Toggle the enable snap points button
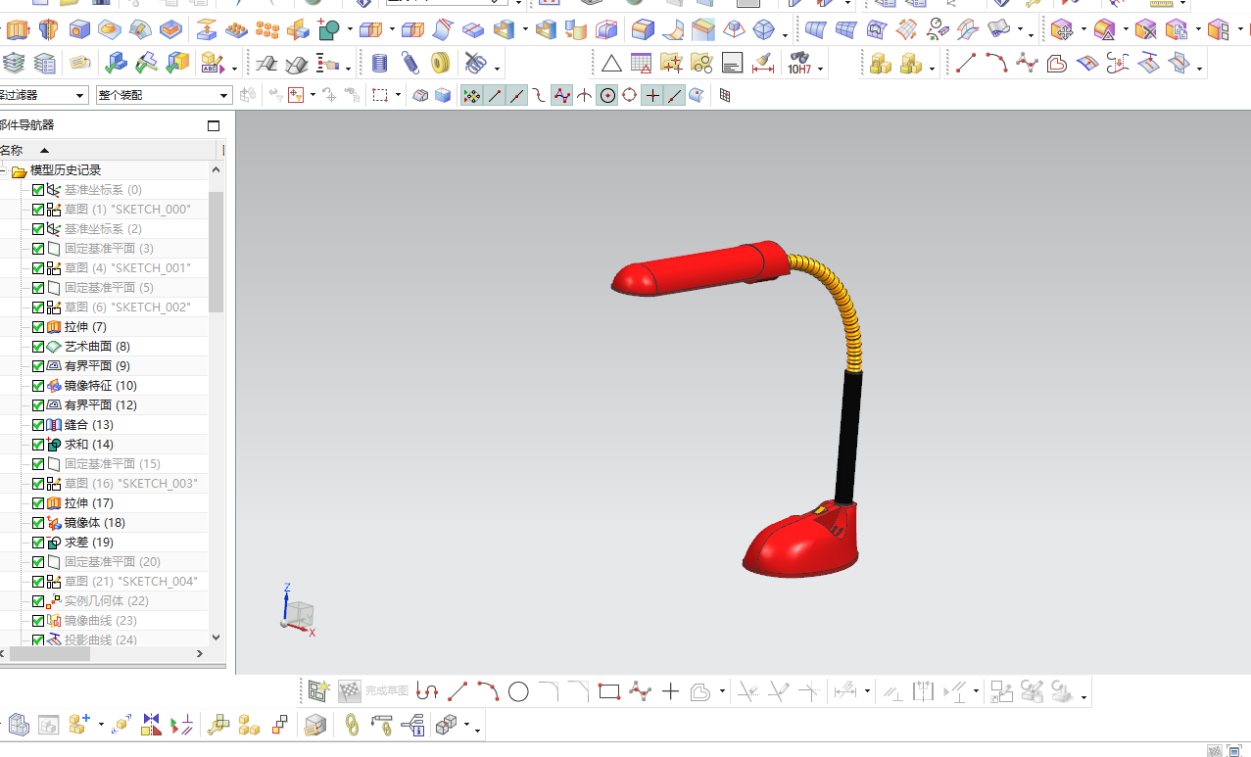1251x757 pixels. [x=471, y=95]
